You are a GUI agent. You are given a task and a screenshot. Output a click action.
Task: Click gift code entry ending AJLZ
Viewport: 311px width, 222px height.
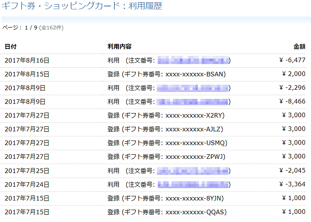click(x=165, y=129)
